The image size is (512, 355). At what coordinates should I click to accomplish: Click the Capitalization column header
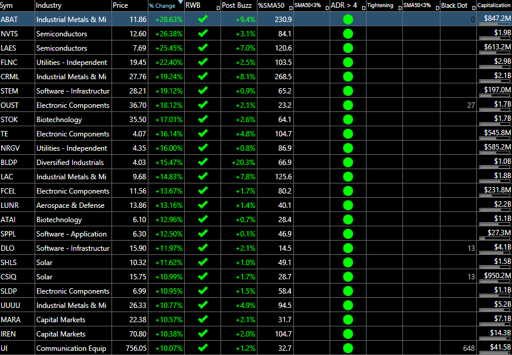494,5
